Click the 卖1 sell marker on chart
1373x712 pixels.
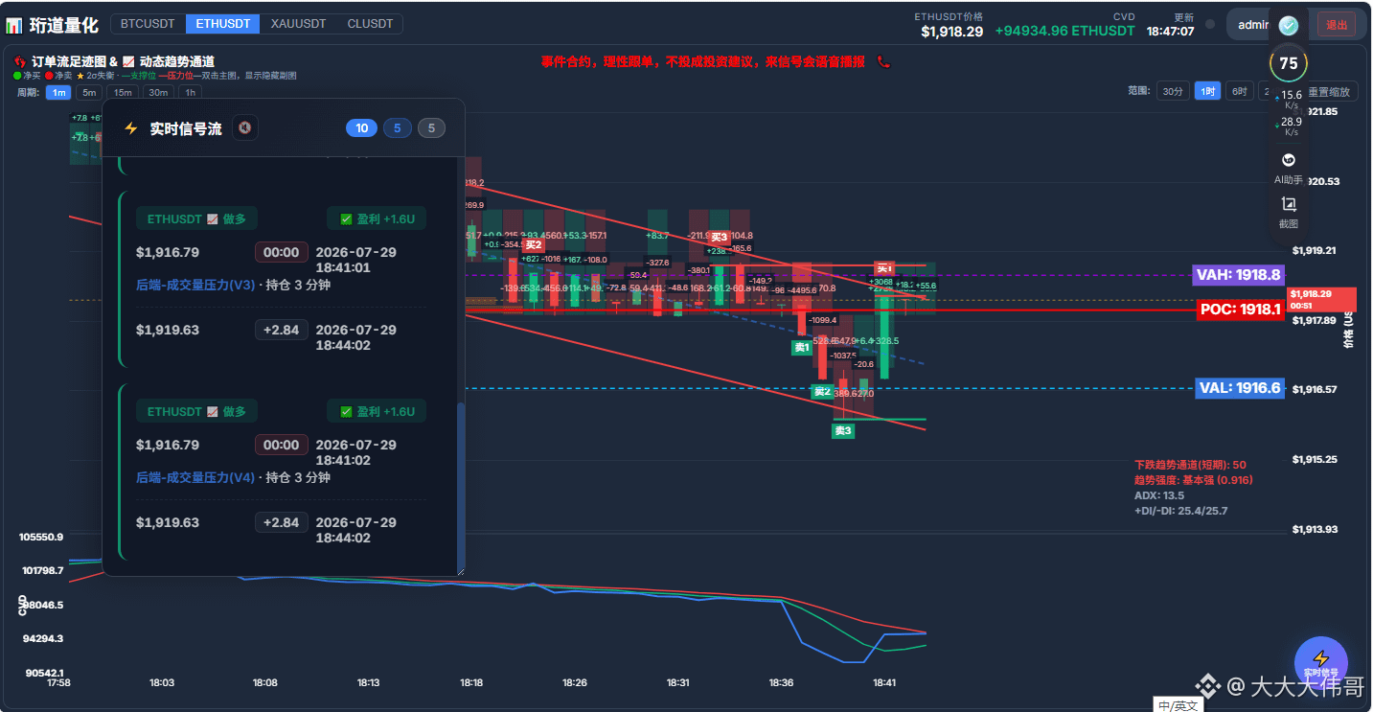tap(802, 348)
